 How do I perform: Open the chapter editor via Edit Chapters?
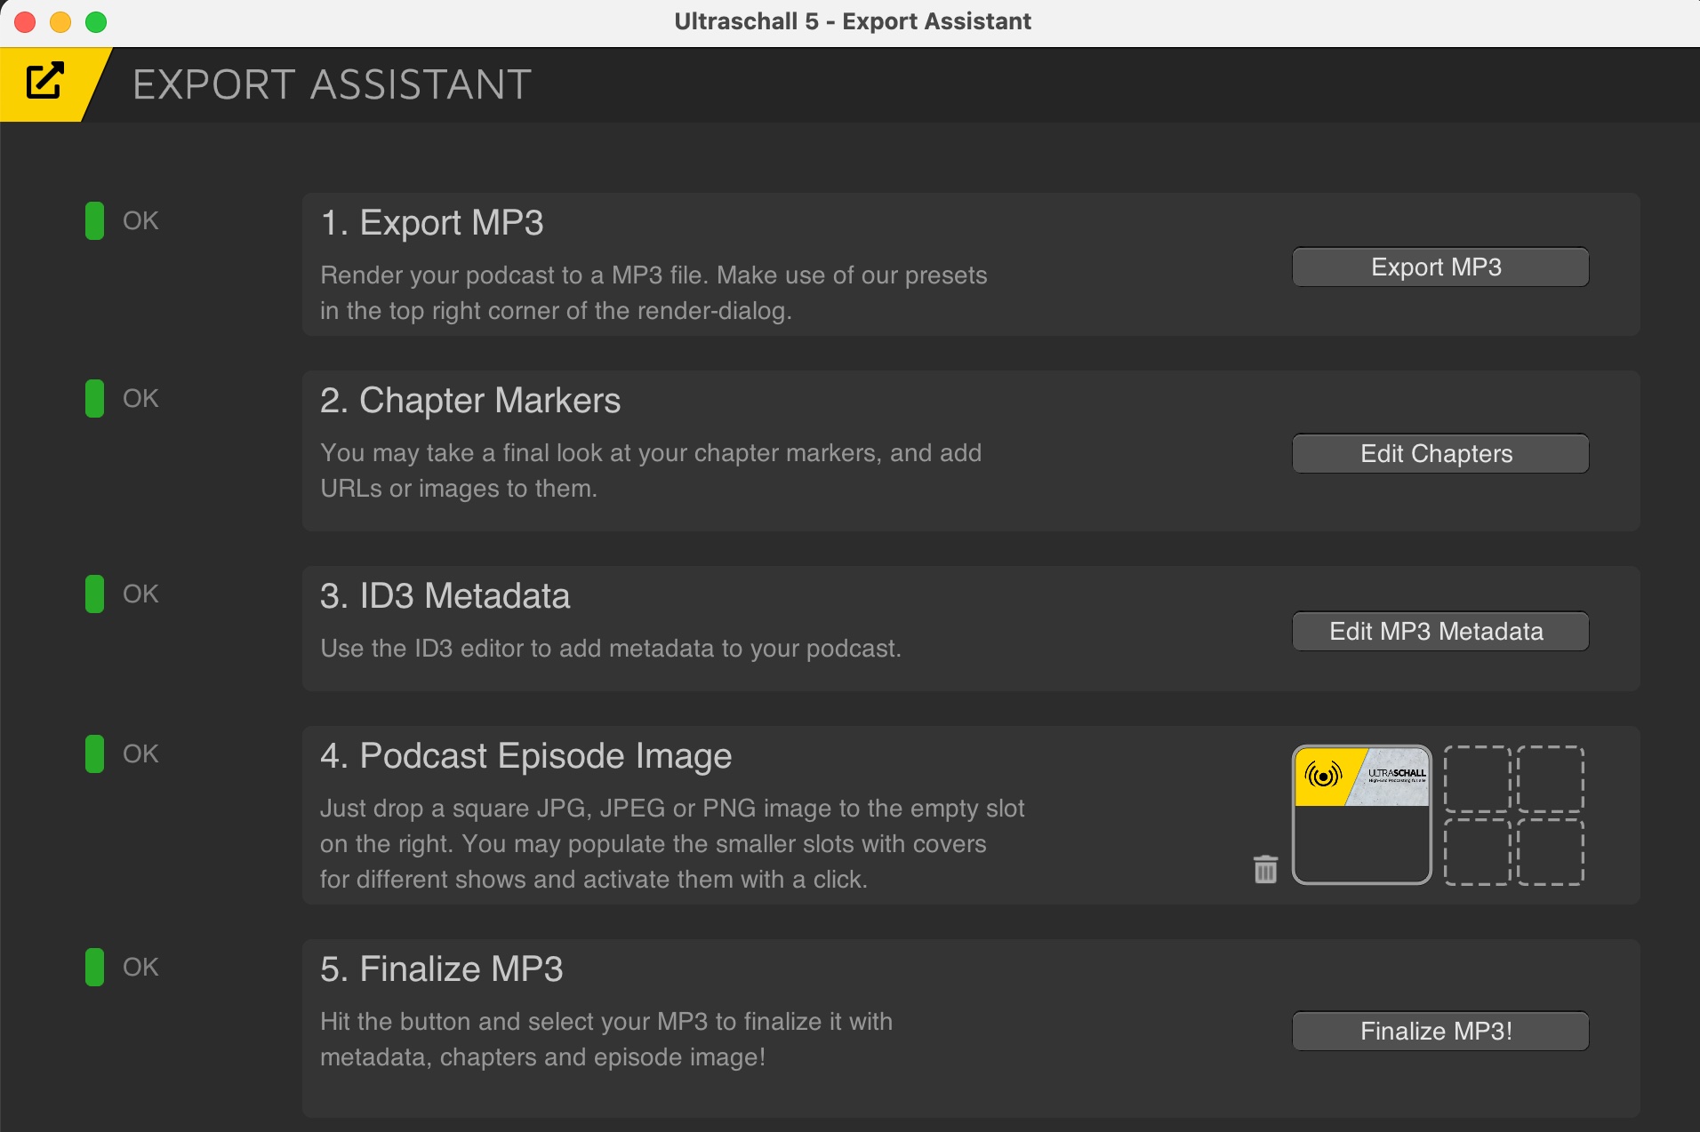tap(1439, 453)
